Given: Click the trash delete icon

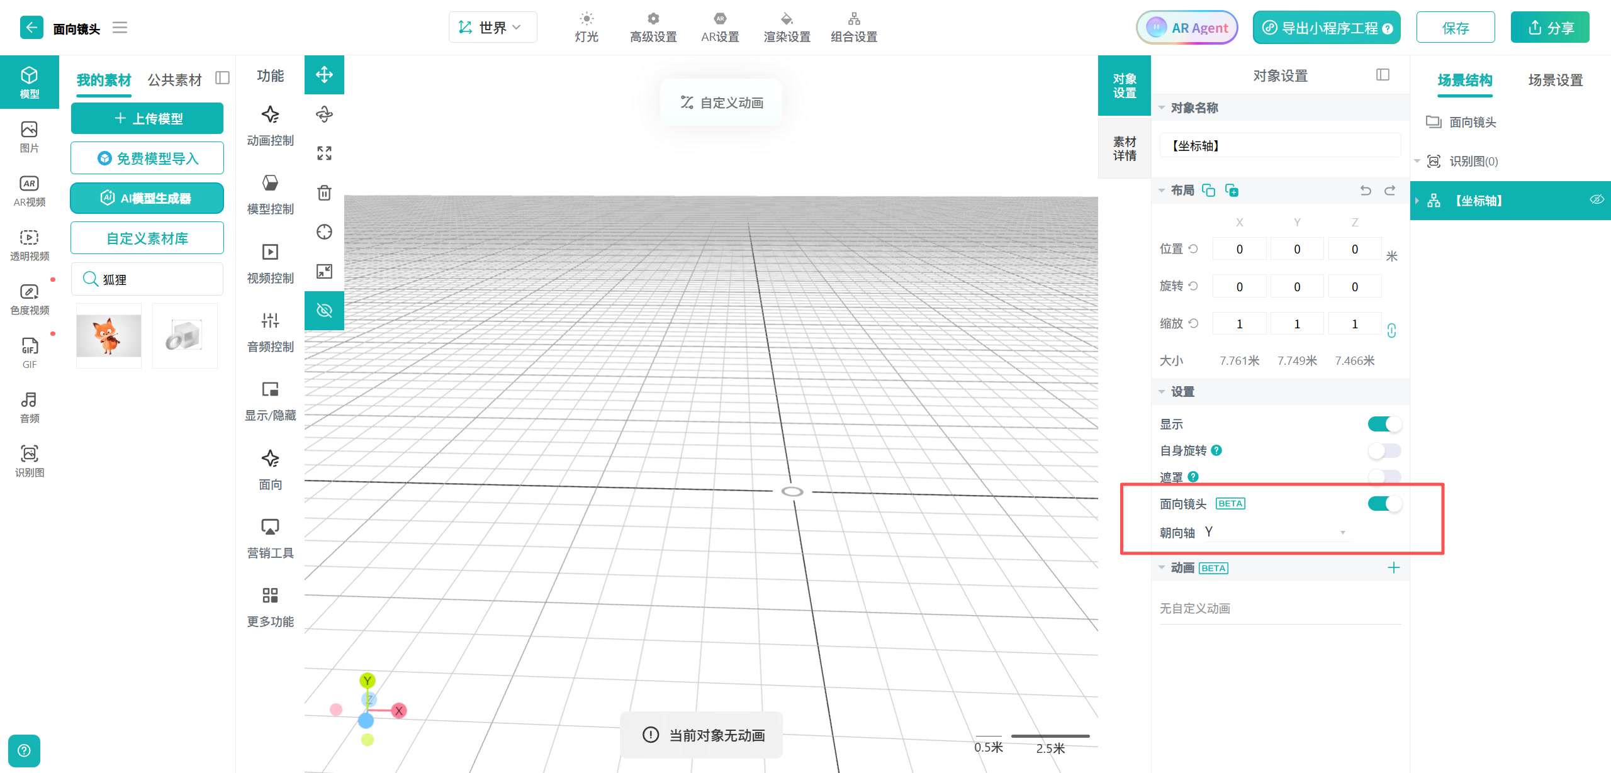Looking at the screenshot, I should (x=324, y=192).
